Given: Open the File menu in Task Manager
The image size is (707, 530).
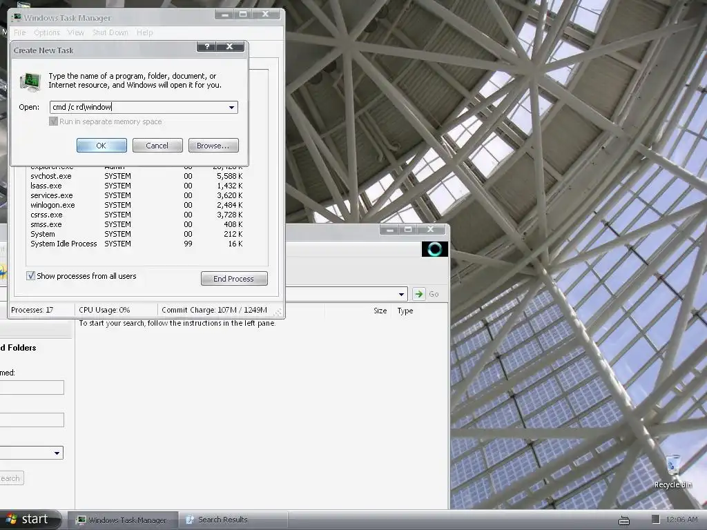Looking at the screenshot, I should 20,32.
